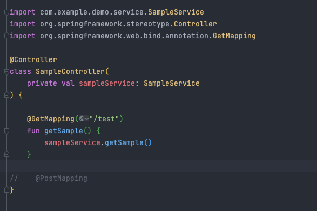This screenshot has width=317, height=211.
Task: Place caret on the highlighted empty line
Action: (159, 166)
